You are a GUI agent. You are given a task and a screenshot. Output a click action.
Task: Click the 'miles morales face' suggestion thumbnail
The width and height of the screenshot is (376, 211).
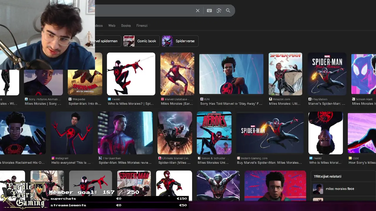pos(318,189)
